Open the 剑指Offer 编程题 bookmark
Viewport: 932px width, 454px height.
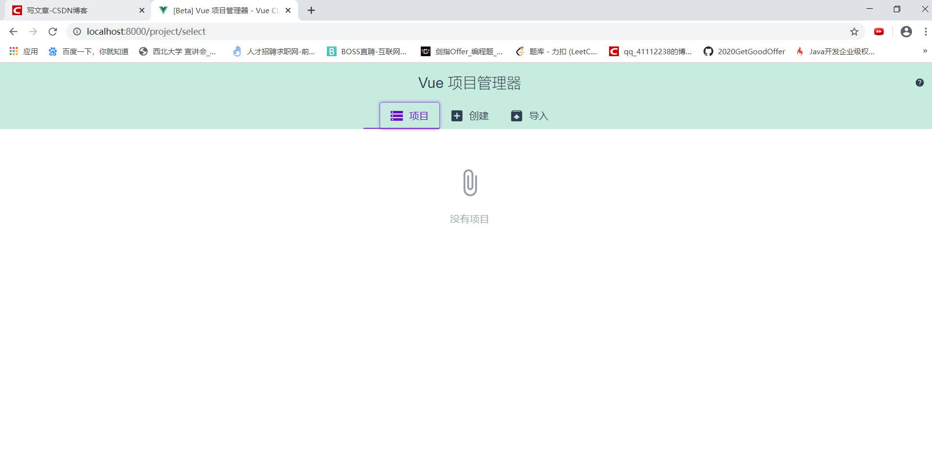click(x=462, y=51)
